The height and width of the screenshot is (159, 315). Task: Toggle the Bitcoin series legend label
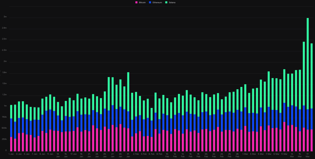pos(142,2)
